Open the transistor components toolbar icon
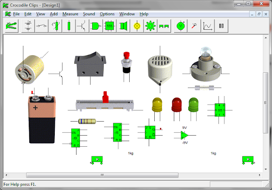272x190 pixels. pyautogui.click(x=82, y=26)
